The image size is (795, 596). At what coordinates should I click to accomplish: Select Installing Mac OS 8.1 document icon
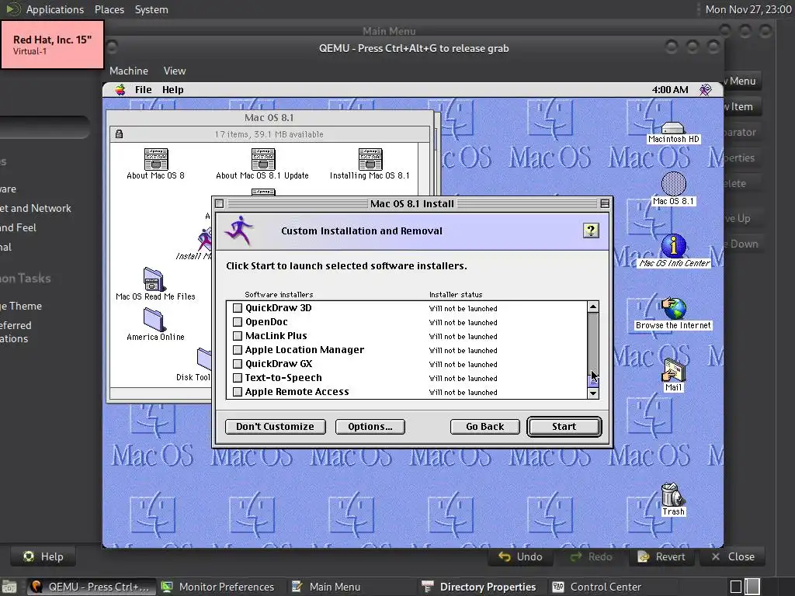point(370,159)
